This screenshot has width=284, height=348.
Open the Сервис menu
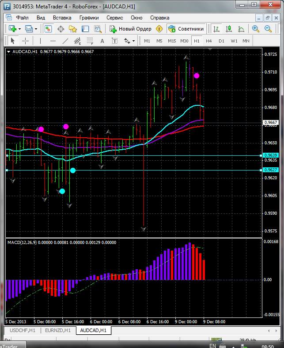click(115, 18)
